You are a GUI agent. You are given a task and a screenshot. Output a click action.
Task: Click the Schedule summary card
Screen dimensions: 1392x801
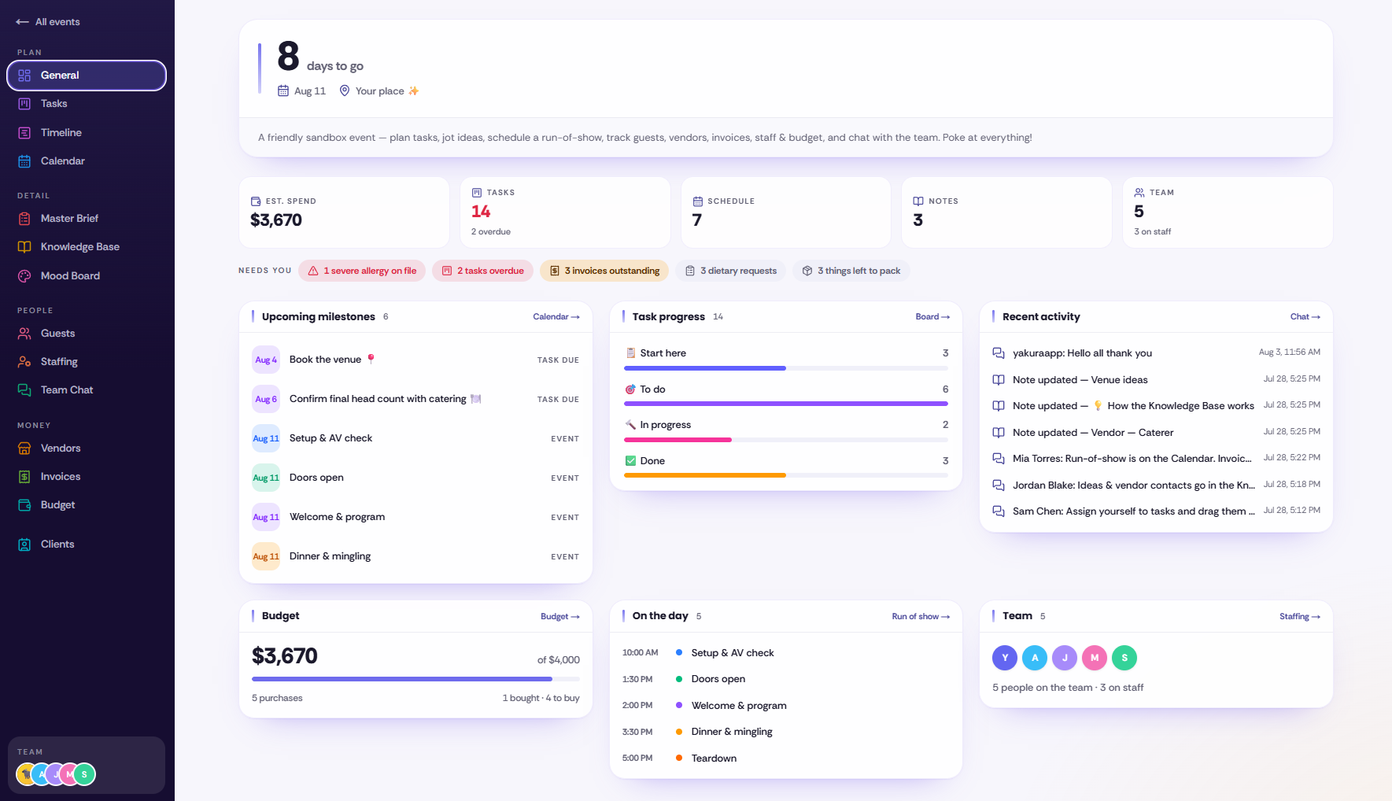(786, 212)
